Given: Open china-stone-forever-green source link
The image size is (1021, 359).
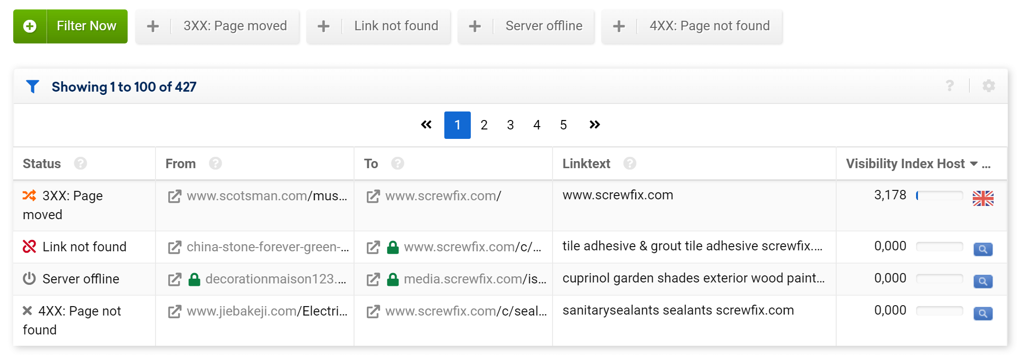Looking at the screenshot, I should tap(268, 247).
